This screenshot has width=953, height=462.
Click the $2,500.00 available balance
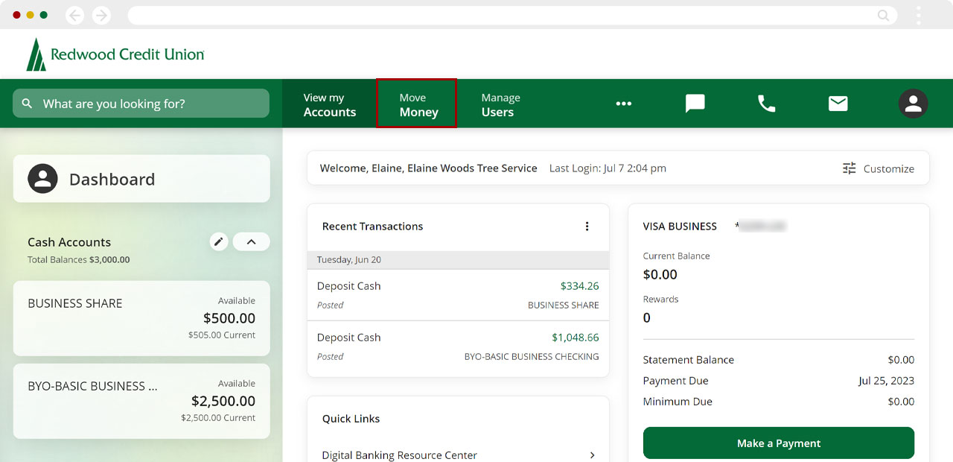[x=223, y=401]
